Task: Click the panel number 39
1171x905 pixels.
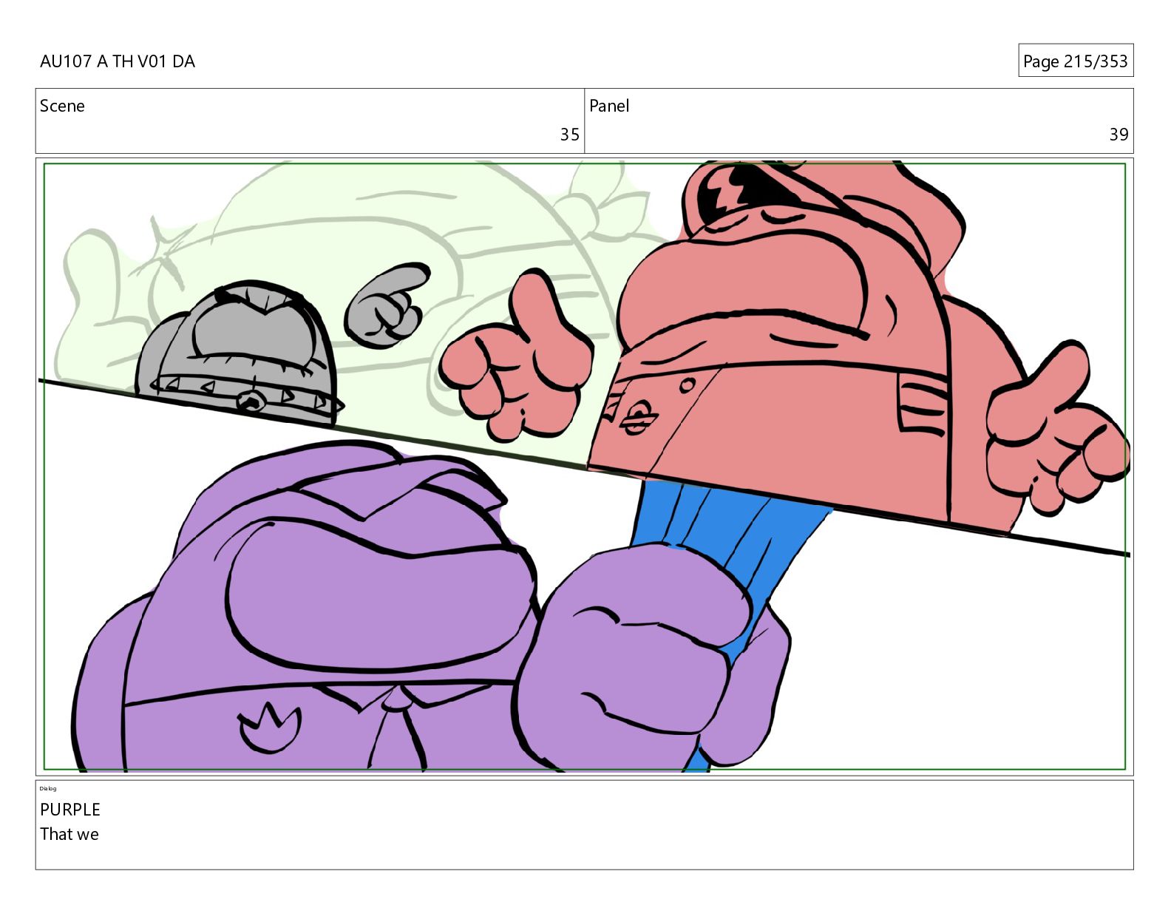Action: tap(1119, 135)
